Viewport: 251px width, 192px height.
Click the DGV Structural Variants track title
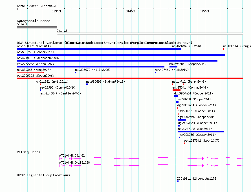coord(105,43)
